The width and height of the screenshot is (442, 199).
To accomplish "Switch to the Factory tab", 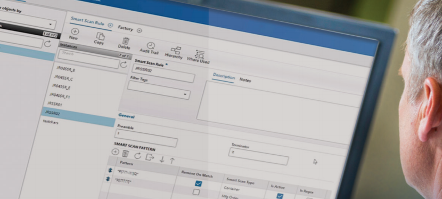I will [x=126, y=28].
